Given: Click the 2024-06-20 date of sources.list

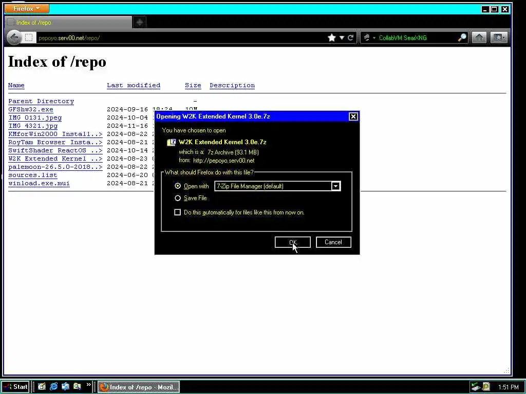Looking at the screenshot, I should (x=127, y=175).
